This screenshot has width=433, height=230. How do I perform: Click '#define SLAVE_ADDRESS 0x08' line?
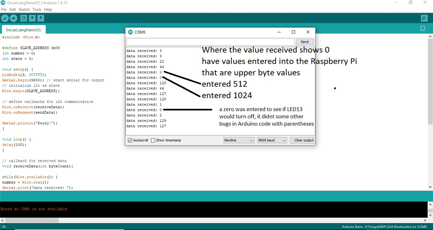point(31,48)
